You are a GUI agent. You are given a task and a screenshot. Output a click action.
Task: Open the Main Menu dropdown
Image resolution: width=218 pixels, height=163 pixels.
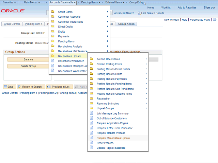click(x=32, y=2)
